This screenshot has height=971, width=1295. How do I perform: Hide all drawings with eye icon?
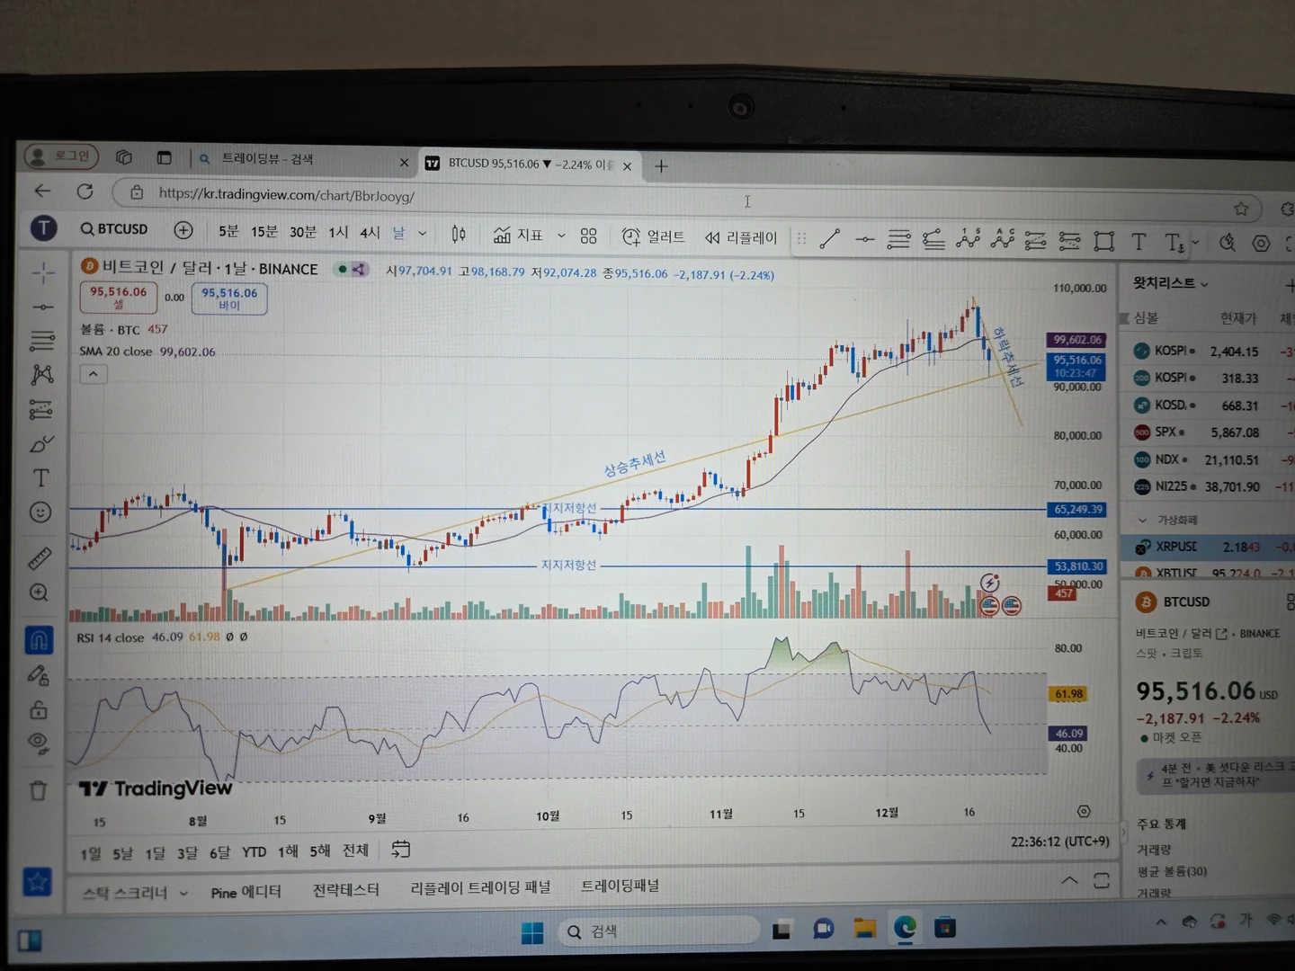[x=38, y=743]
